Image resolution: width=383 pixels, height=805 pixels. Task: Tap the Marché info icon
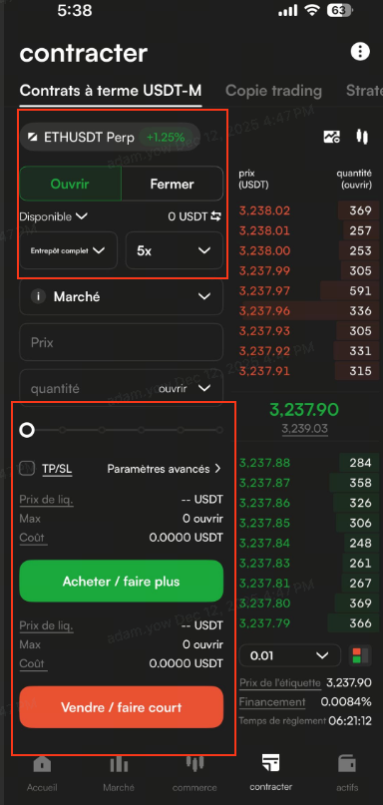(38, 296)
